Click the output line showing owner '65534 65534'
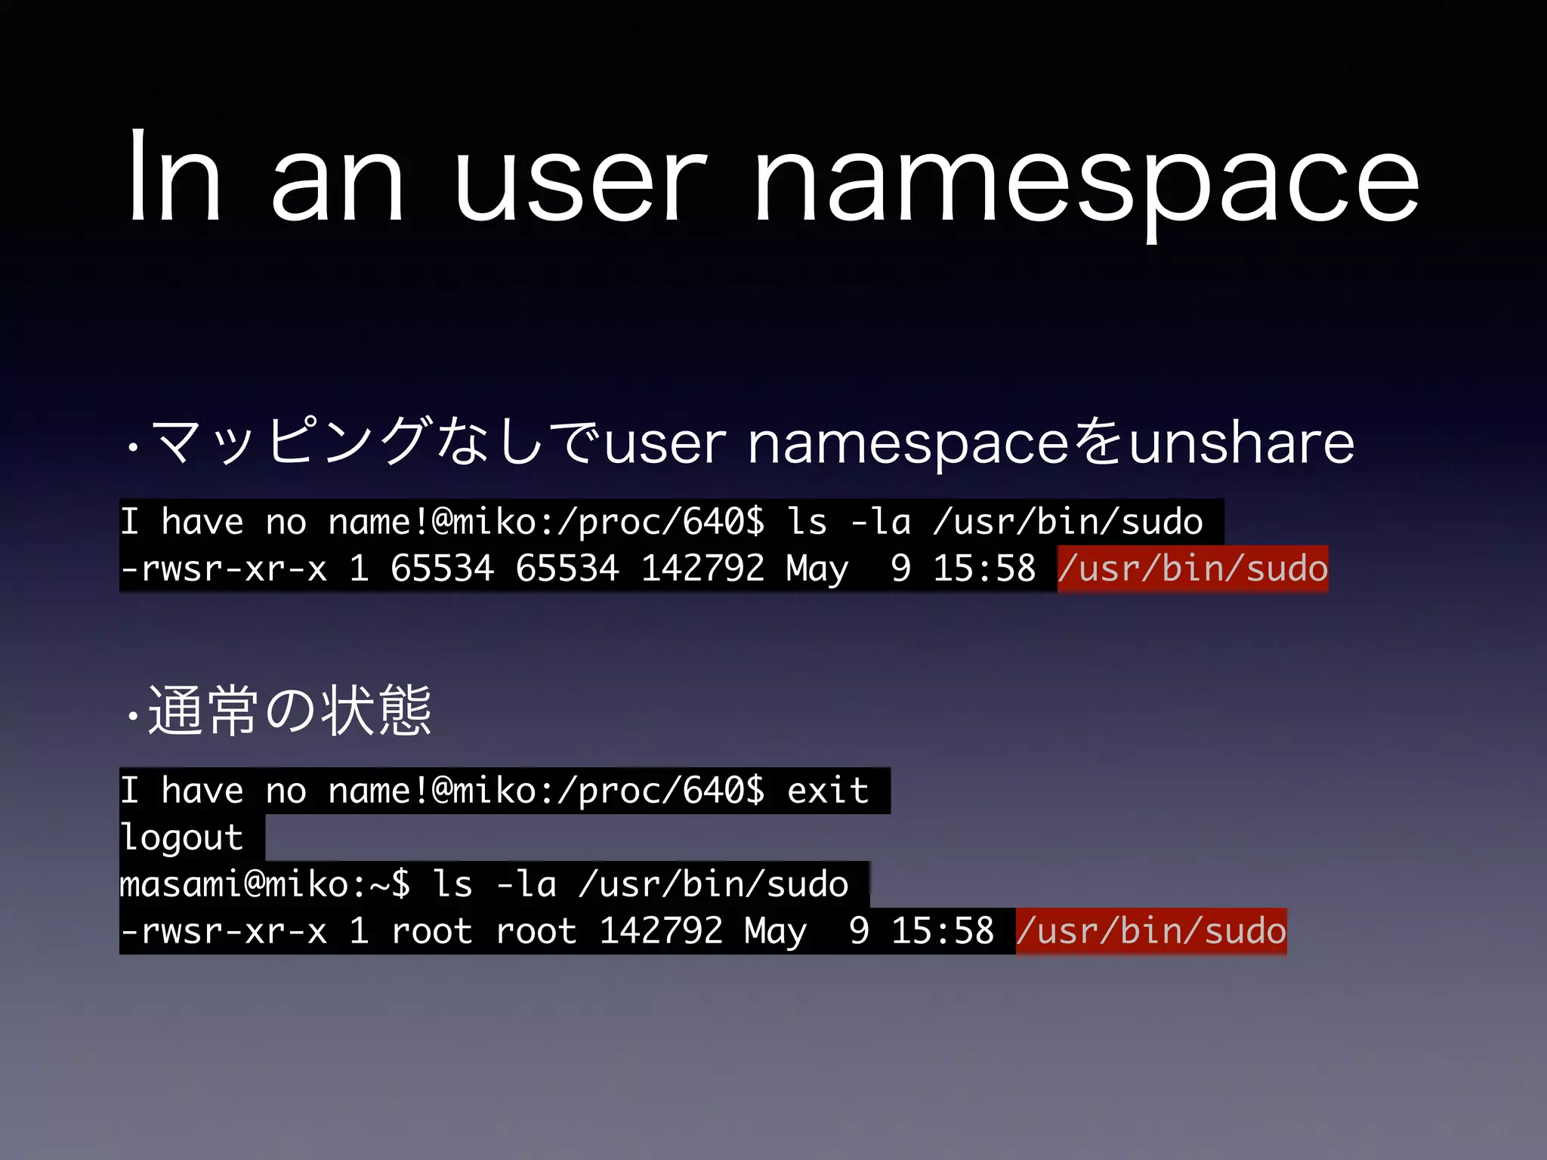 (x=724, y=569)
